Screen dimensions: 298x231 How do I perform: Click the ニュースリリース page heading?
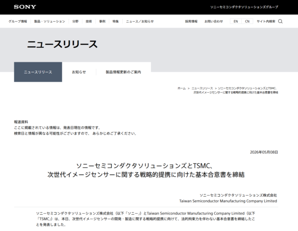[63, 44]
